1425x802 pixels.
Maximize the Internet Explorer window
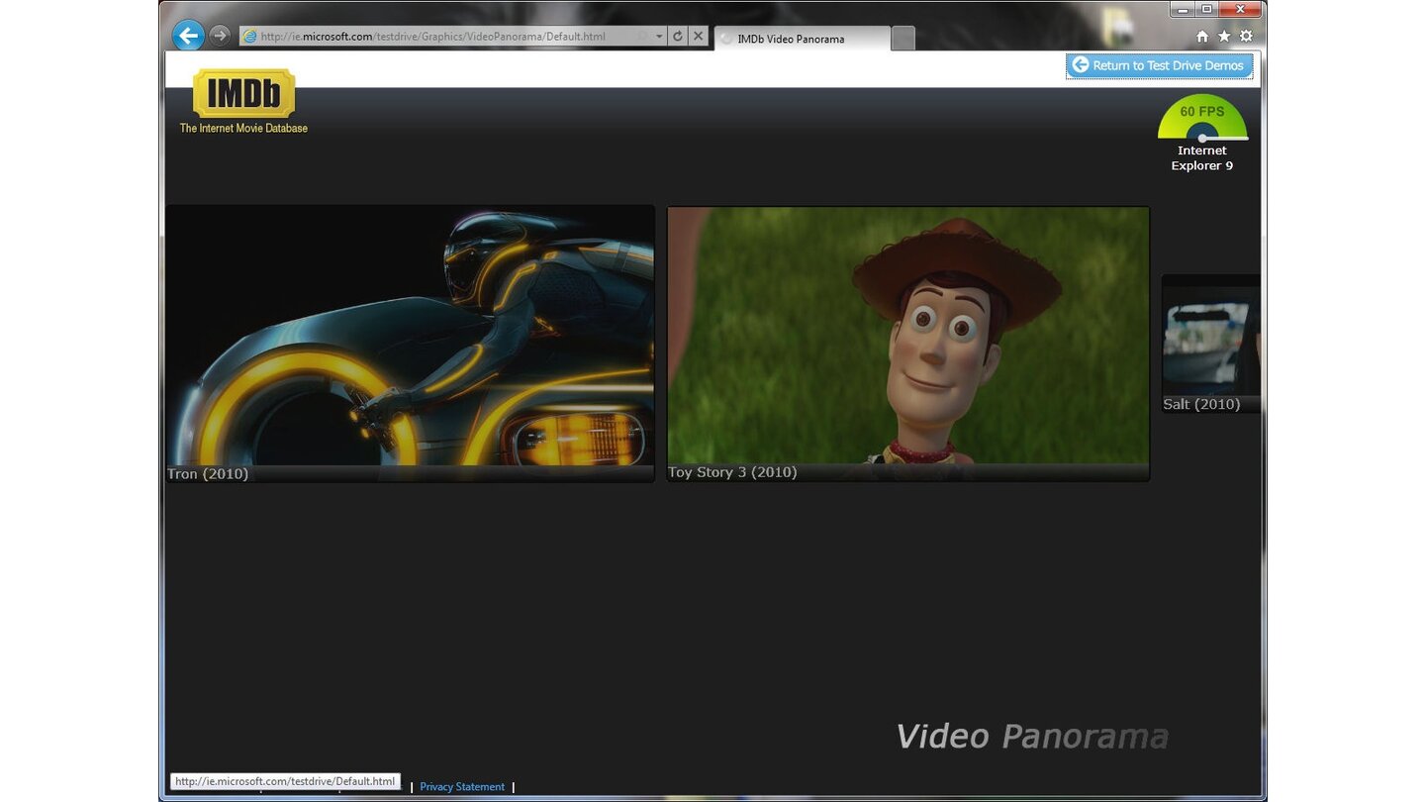[x=1206, y=9]
